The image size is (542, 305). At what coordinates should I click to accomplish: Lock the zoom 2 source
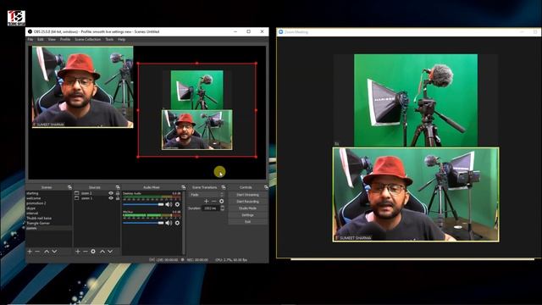coord(118,193)
